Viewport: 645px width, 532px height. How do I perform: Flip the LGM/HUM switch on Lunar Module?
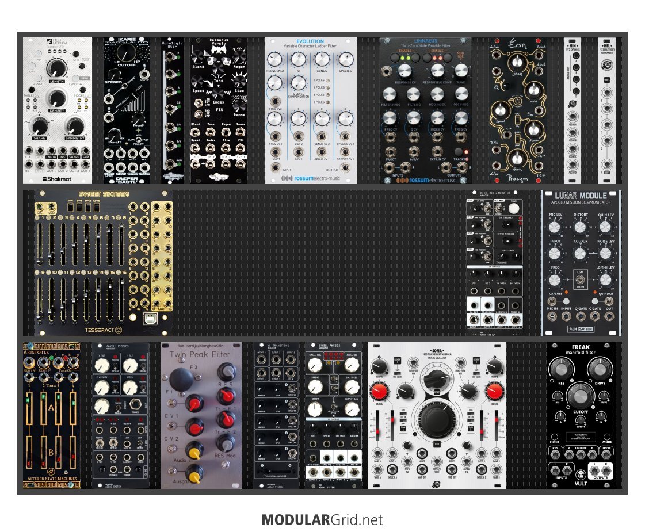580,280
